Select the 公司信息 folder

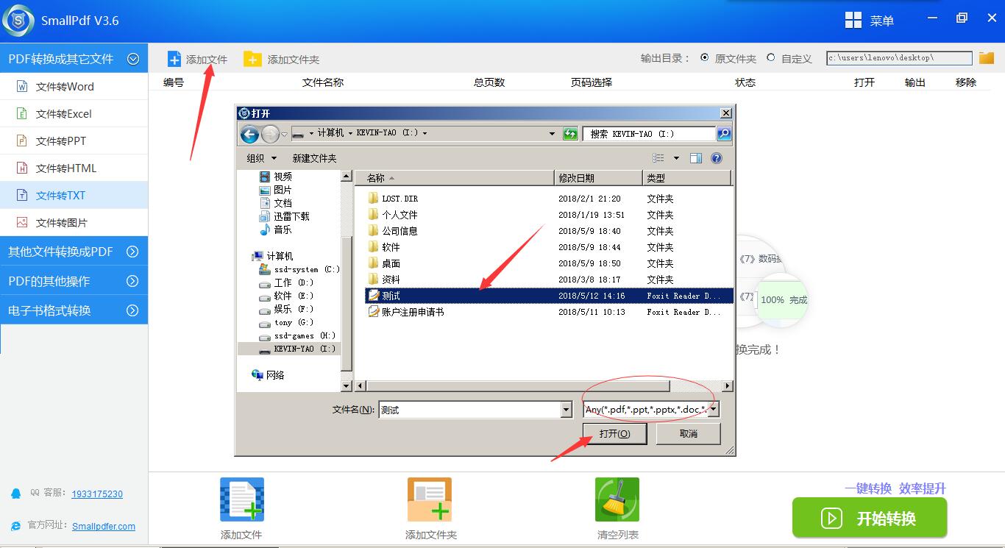coord(393,231)
